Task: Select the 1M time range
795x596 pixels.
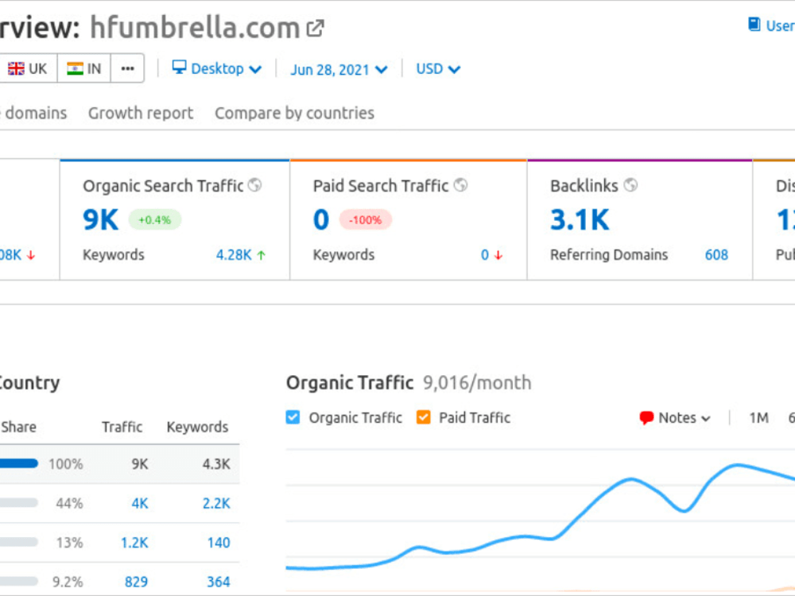Action: pyautogui.click(x=758, y=418)
